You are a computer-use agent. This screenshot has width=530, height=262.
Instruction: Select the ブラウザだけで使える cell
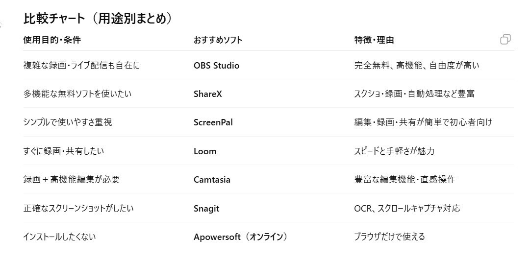click(x=389, y=237)
